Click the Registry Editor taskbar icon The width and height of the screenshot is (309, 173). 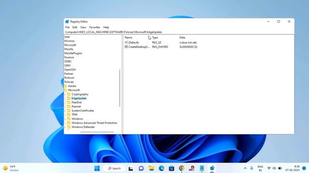click(x=212, y=168)
